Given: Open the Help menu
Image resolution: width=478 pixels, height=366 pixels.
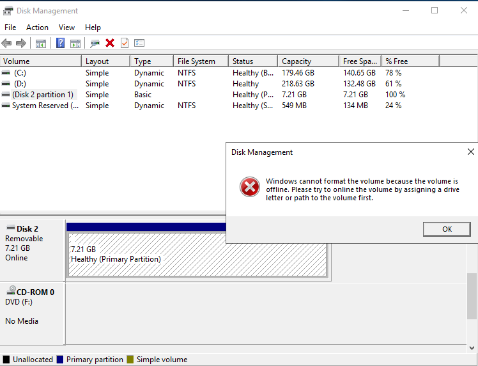Looking at the screenshot, I should [93, 28].
